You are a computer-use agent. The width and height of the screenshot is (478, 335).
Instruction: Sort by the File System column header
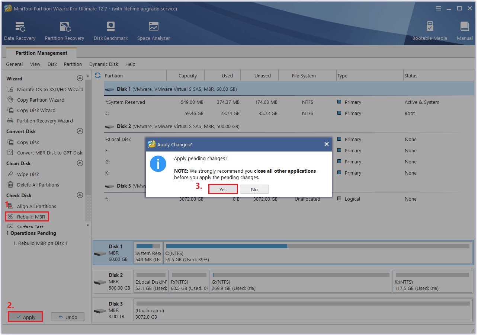coord(307,76)
